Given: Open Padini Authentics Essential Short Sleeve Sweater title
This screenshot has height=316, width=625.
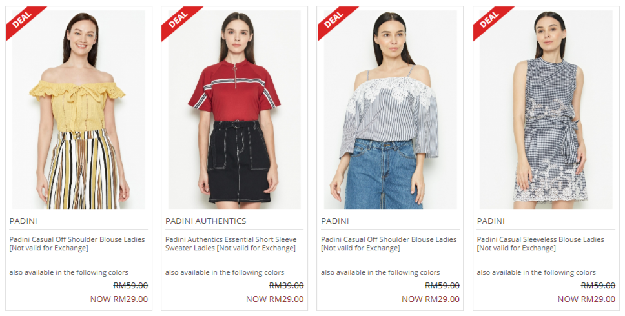Looking at the screenshot, I should (231, 244).
